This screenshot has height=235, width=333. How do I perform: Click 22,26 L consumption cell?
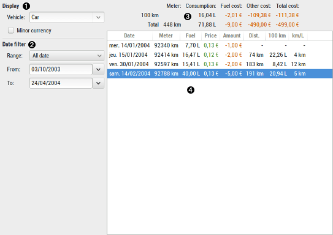point(278,55)
